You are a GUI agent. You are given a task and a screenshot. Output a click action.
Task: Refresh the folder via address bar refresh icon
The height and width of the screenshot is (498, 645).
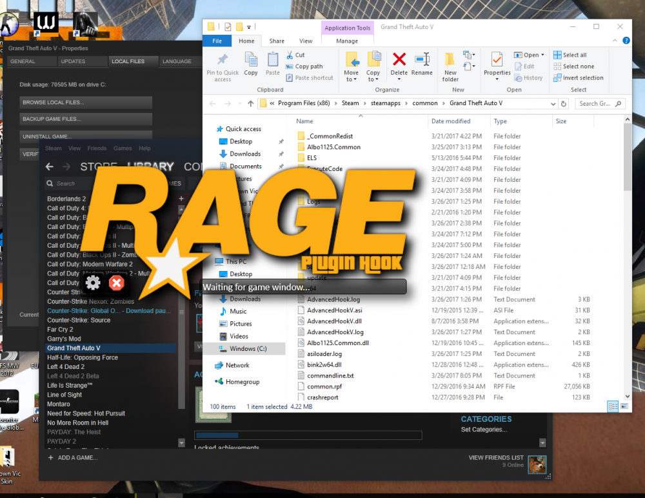click(564, 103)
